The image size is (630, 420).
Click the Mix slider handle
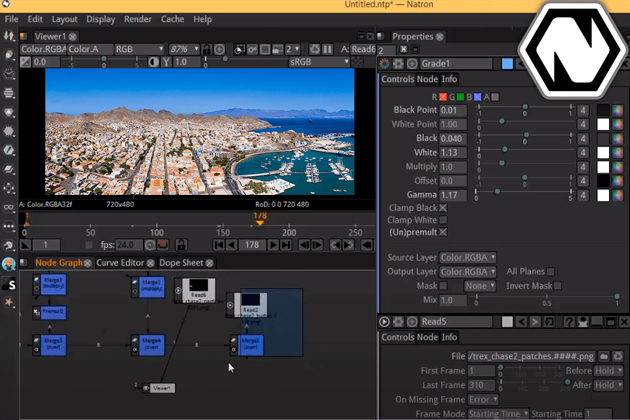point(617,297)
